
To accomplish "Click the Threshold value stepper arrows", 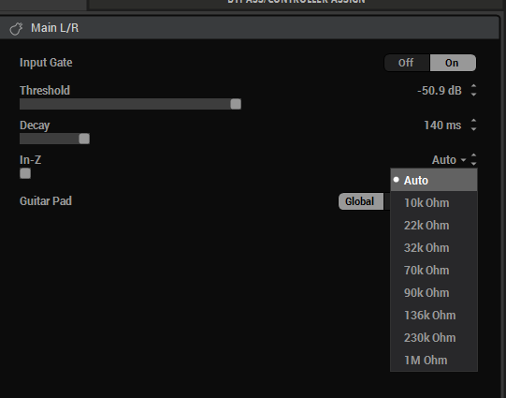I will (473, 90).
